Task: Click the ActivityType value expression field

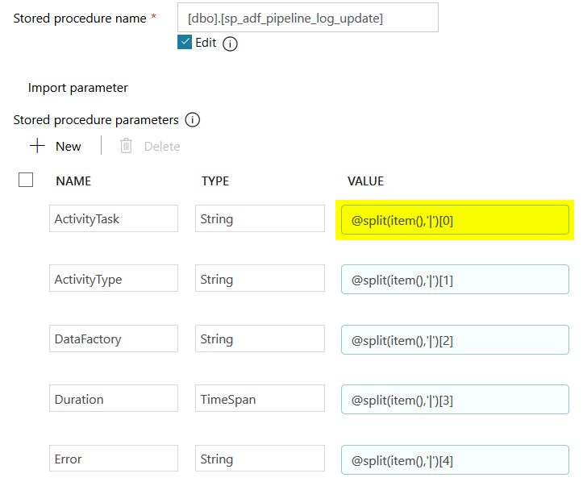Action: pyautogui.click(x=455, y=280)
